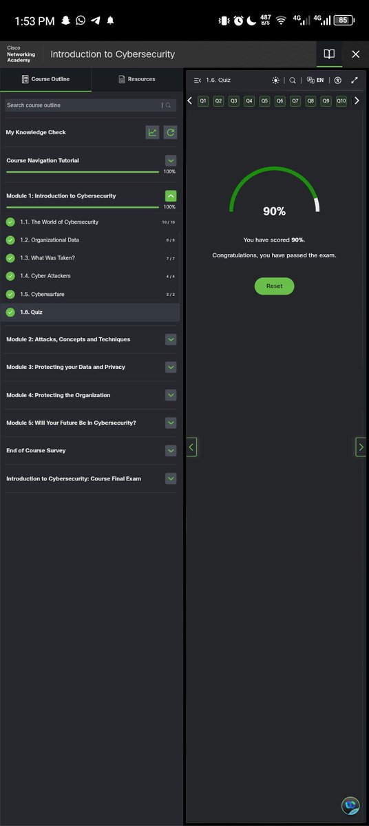The height and width of the screenshot is (826, 369).
Task: Expand Module 3: Protecting your Data and Privacy
Action: pos(171,367)
